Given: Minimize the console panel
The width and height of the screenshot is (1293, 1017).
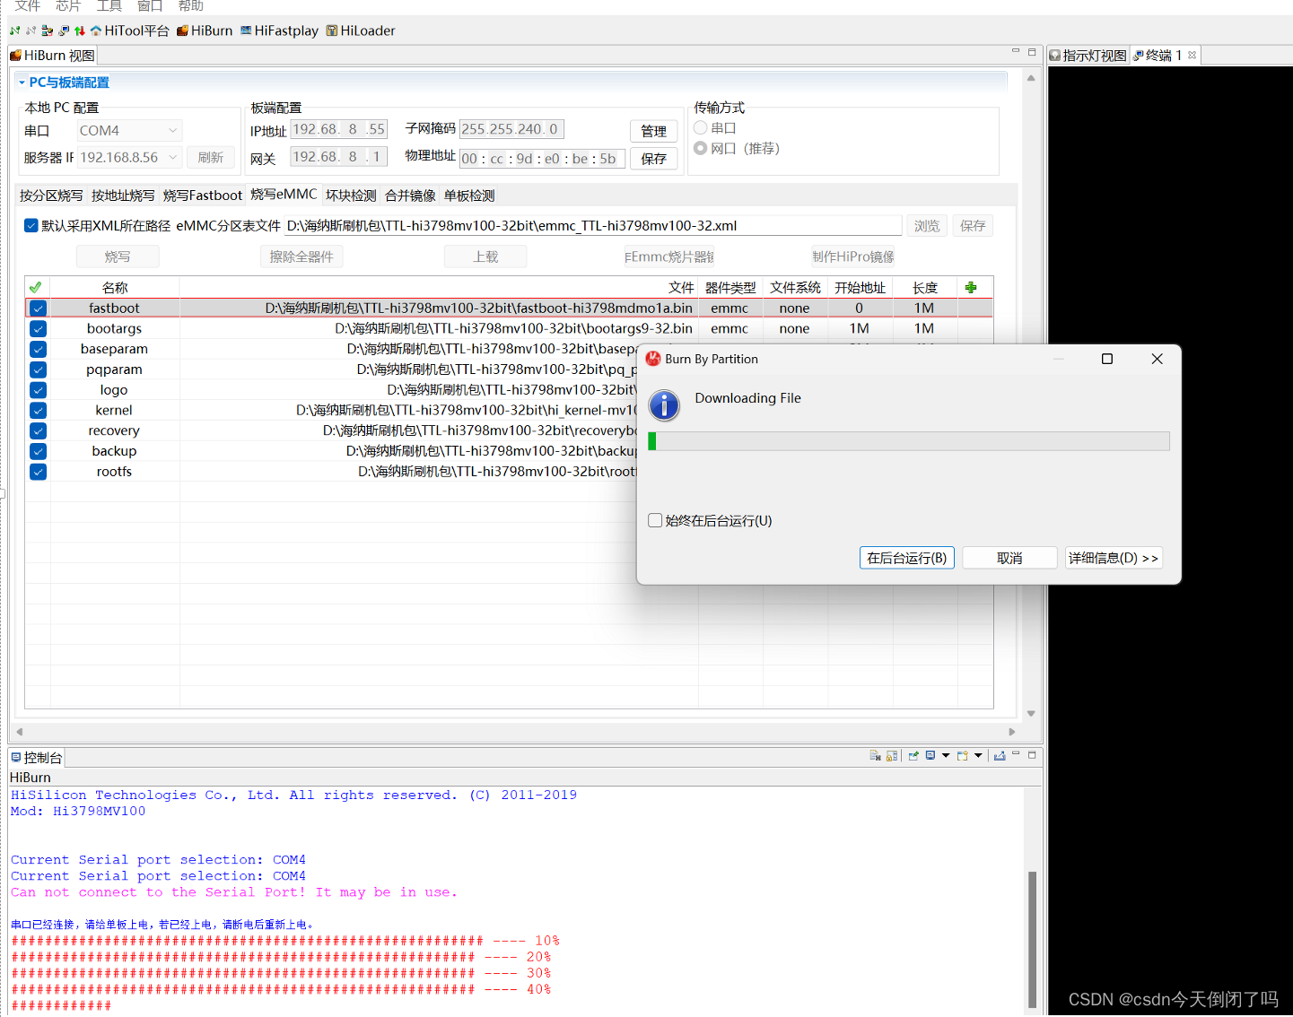Looking at the screenshot, I should (1016, 755).
